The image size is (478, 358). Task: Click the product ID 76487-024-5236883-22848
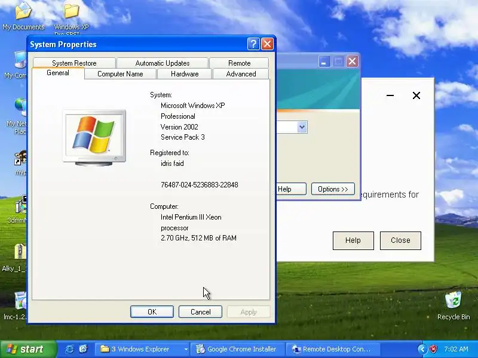click(x=200, y=185)
